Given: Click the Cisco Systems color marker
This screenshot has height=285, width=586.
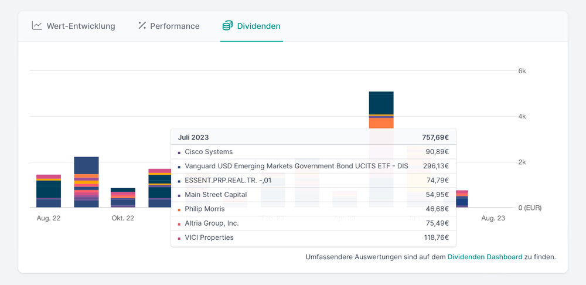Looking at the screenshot, I should [x=179, y=152].
